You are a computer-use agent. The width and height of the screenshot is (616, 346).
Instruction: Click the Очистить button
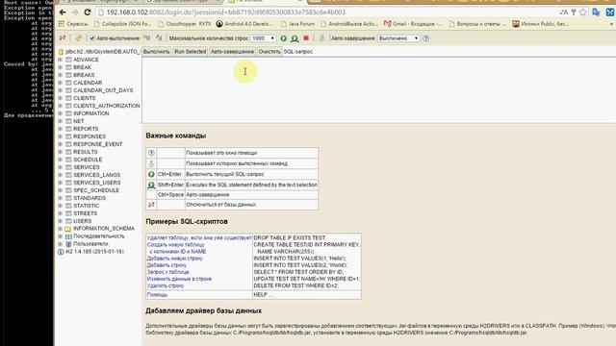coord(269,51)
